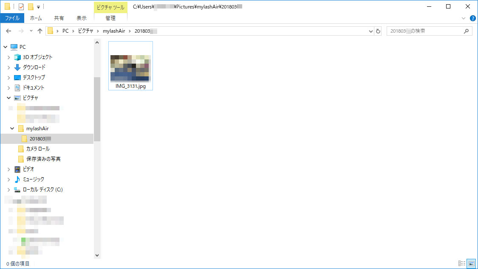Select the カメラ ロール folder
This screenshot has height=269, width=478.
pos(37,149)
